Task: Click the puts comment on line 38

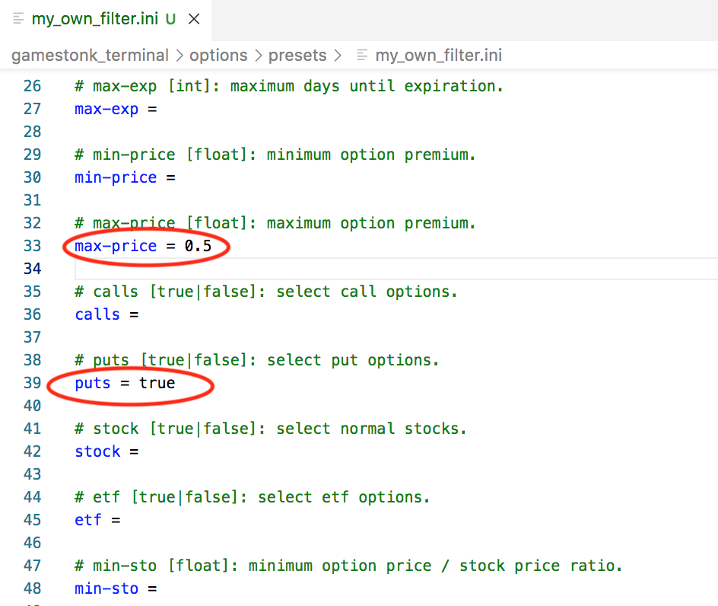Action: 257,360
